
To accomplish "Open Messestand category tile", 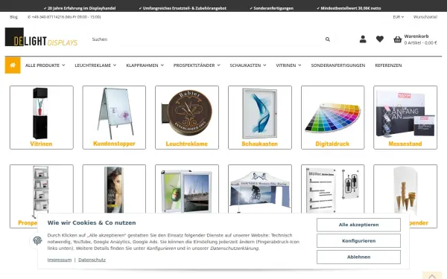I will (405, 118).
